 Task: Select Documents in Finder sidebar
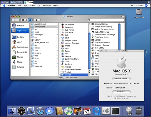[x=20, y=52]
